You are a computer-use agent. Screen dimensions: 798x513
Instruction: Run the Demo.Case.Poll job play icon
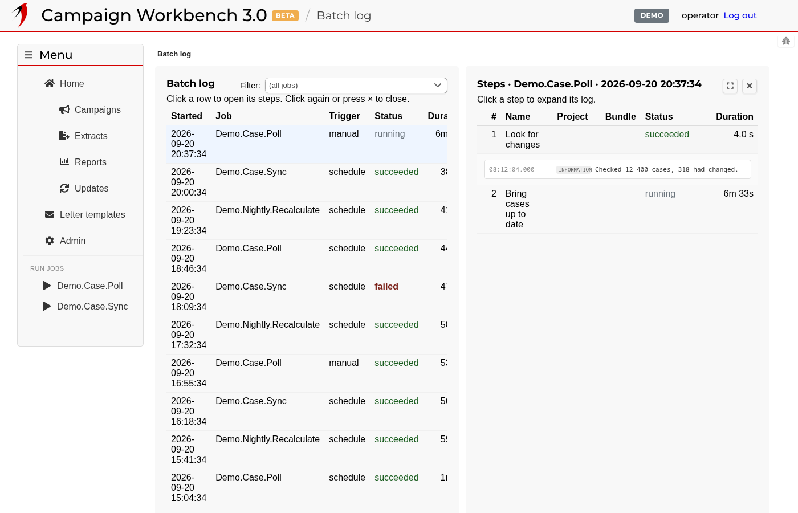(x=47, y=286)
